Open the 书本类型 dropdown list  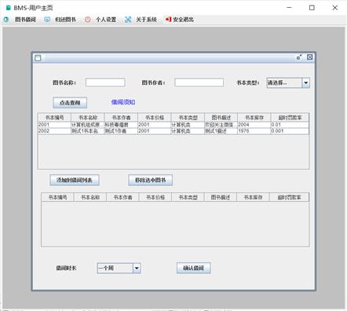pos(305,83)
